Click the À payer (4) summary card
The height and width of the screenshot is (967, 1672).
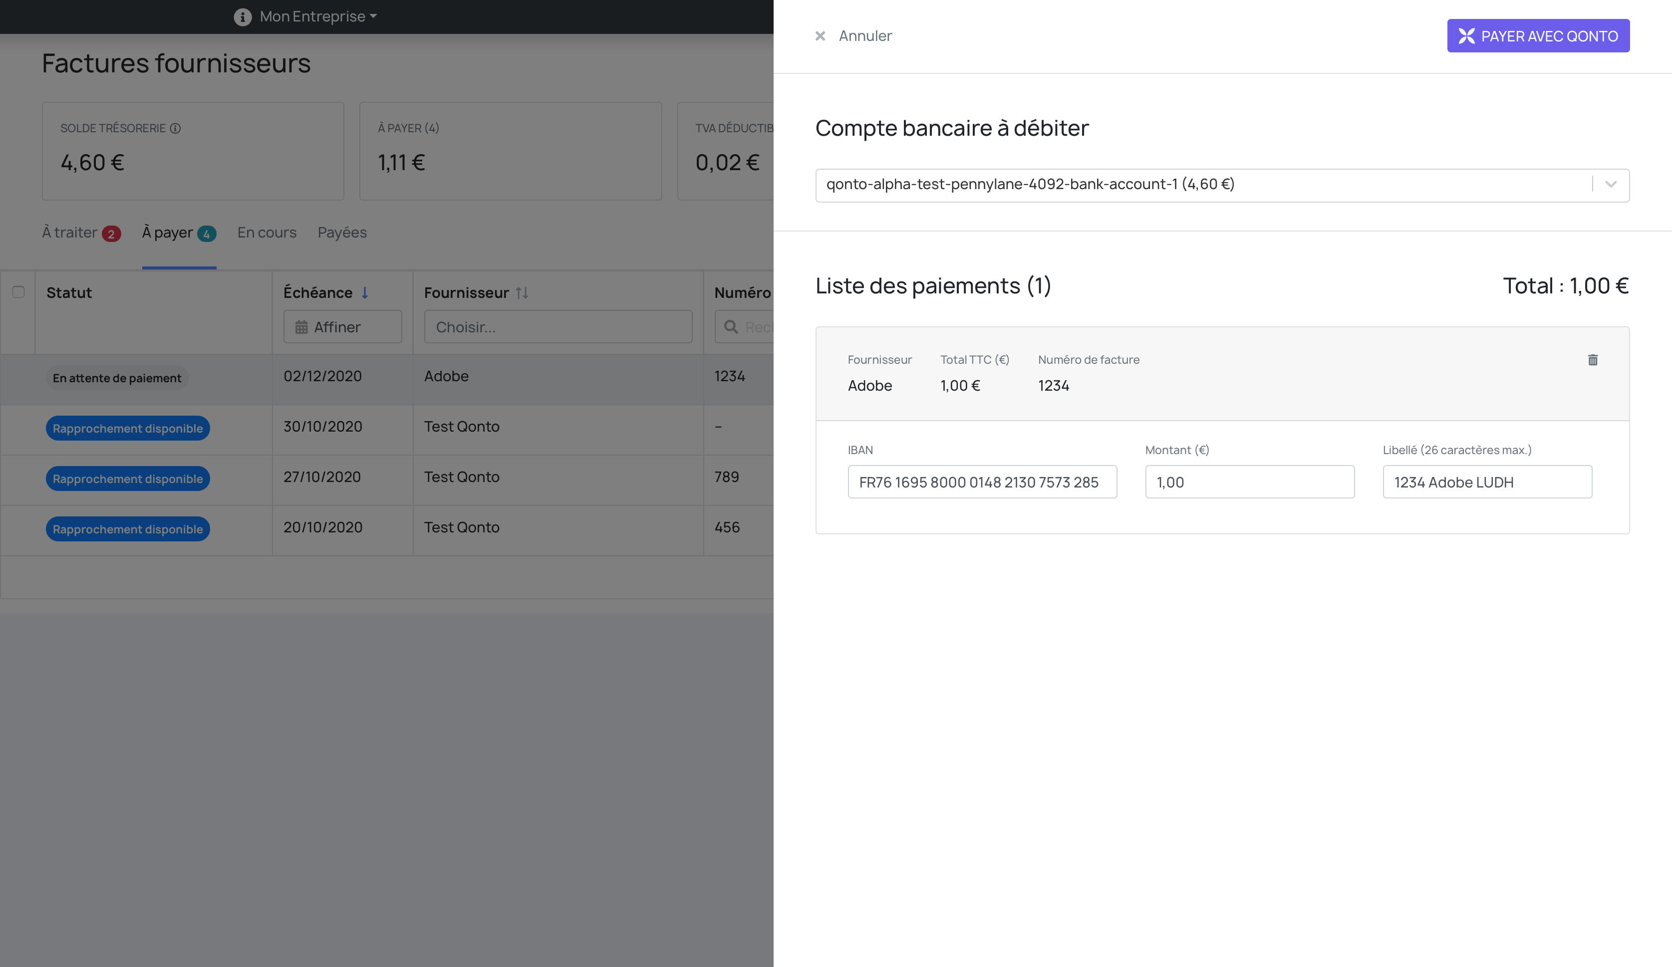510,151
